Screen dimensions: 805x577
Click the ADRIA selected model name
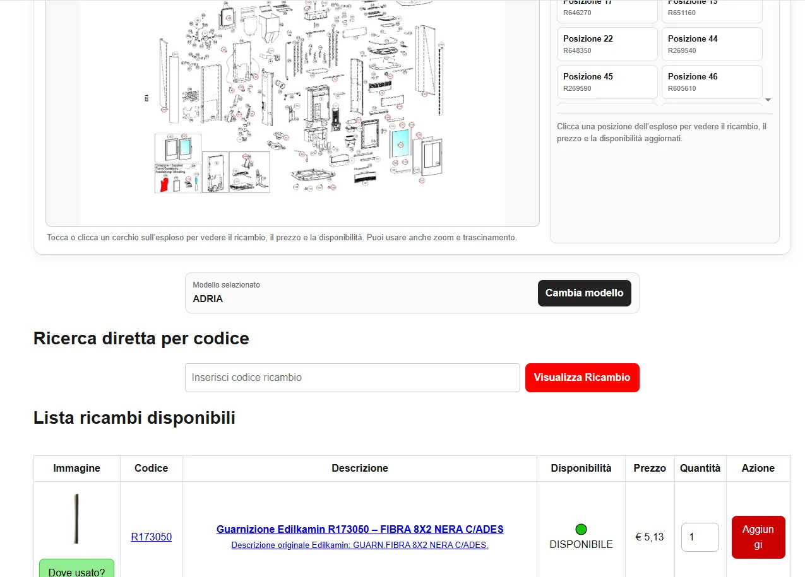point(208,299)
